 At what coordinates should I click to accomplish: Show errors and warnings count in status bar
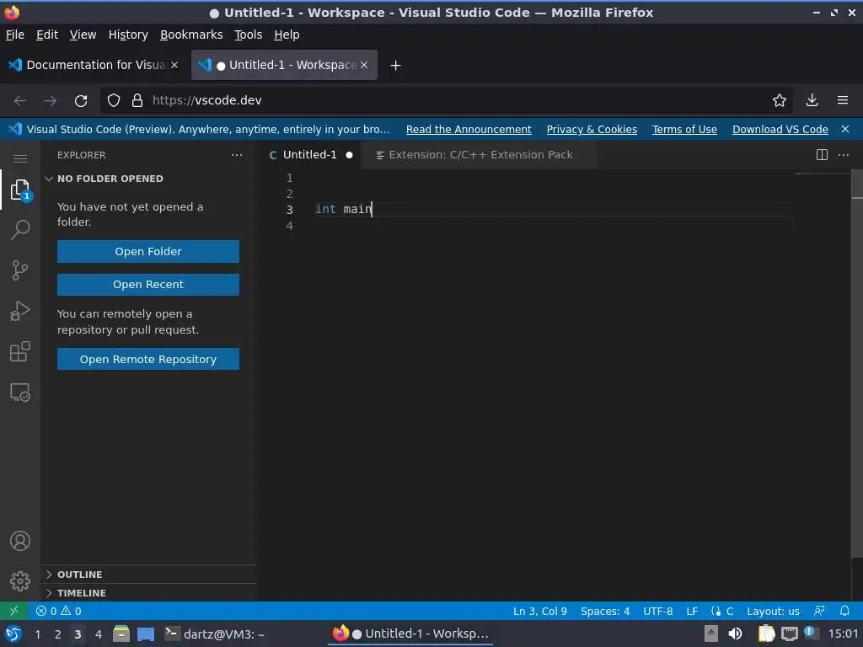click(58, 611)
